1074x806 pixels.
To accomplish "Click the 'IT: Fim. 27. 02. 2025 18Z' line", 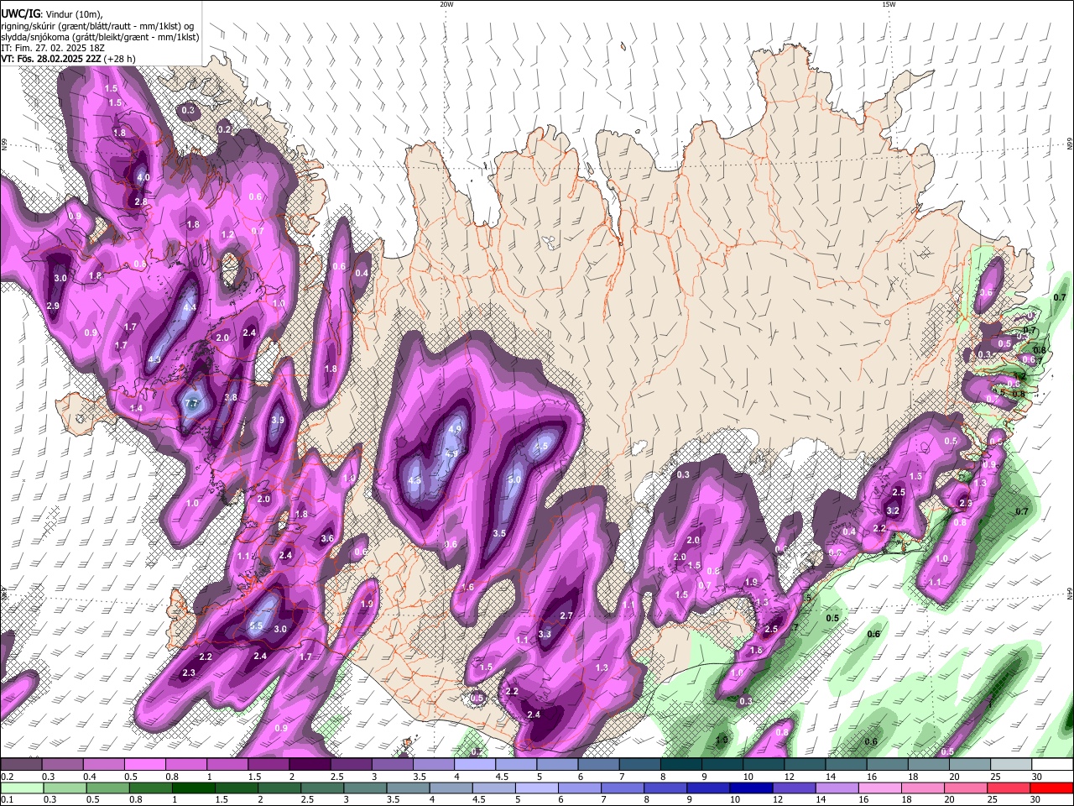I will (51, 48).
